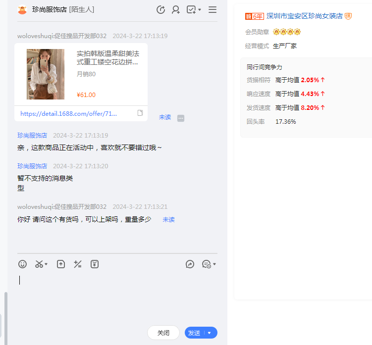Click the scissors screenshot tool icon

point(39,264)
